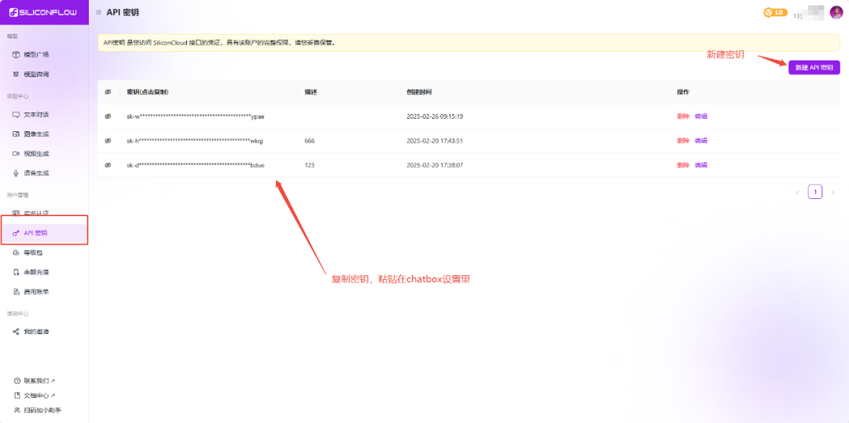
Task: Click 编辑 for key created 2025-02-26
Action: click(701, 116)
